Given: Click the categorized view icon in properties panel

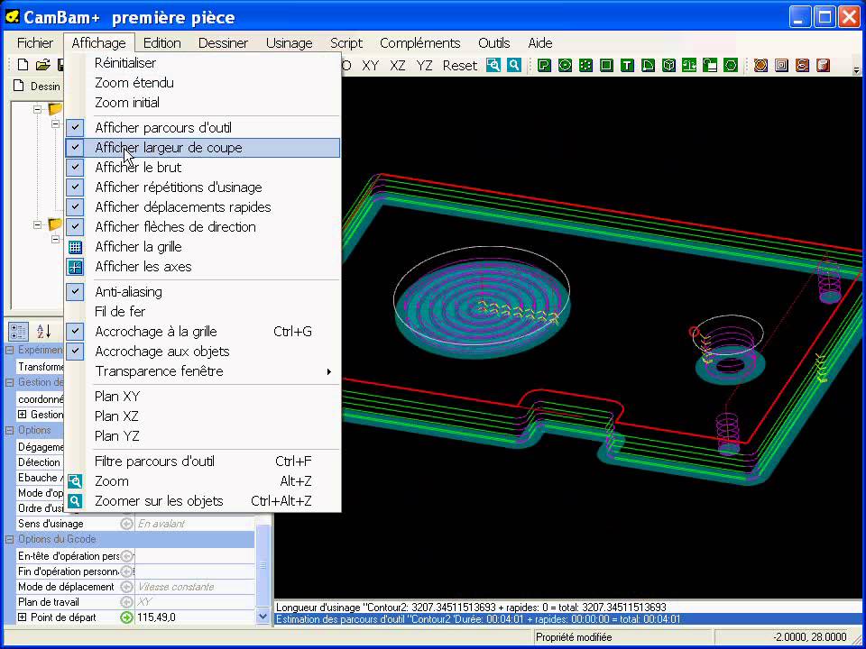Looking at the screenshot, I should pyautogui.click(x=18, y=331).
